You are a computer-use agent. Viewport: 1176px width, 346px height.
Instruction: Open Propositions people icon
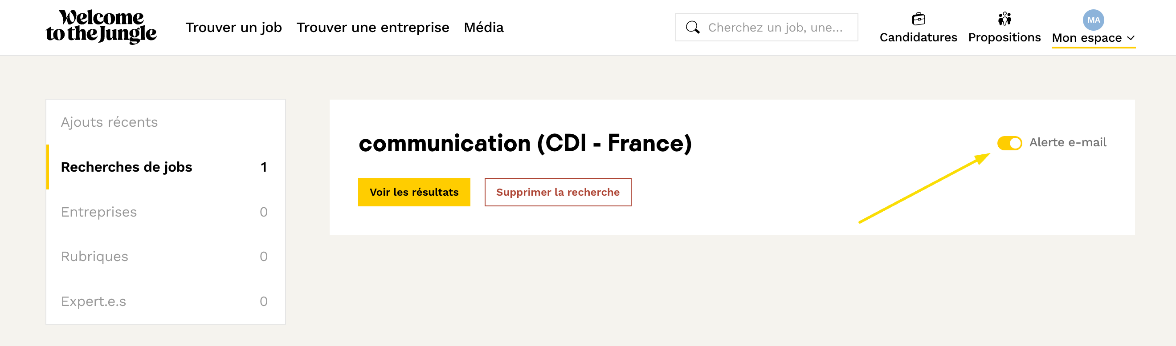(1004, 19)
